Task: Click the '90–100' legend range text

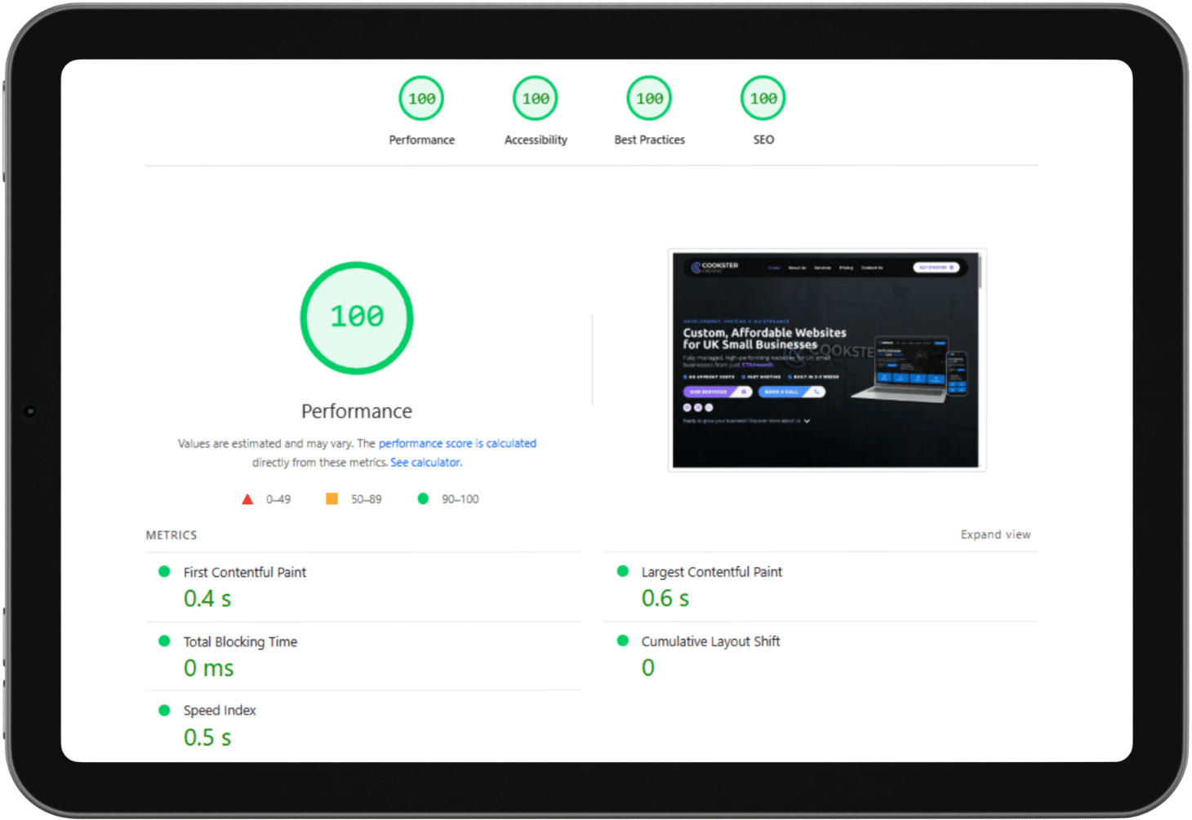Action: point(460,499)
